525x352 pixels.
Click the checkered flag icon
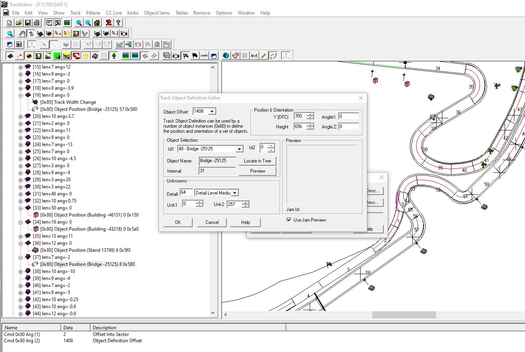pyautogui.click(x=186, y=56)
